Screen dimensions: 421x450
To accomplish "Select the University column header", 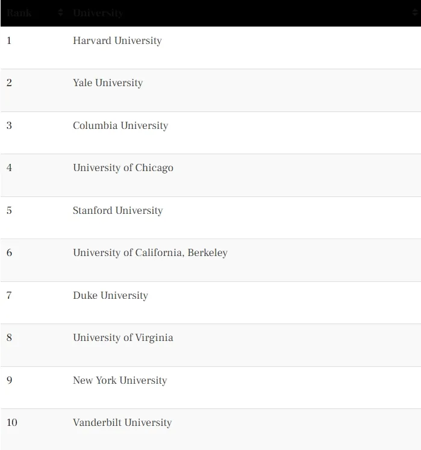I will coord(98,13).
